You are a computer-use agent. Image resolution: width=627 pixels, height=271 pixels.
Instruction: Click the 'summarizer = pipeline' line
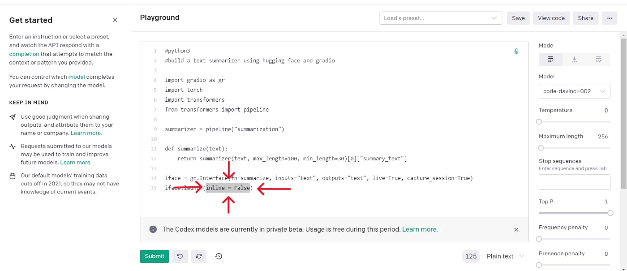click(224, 129)
